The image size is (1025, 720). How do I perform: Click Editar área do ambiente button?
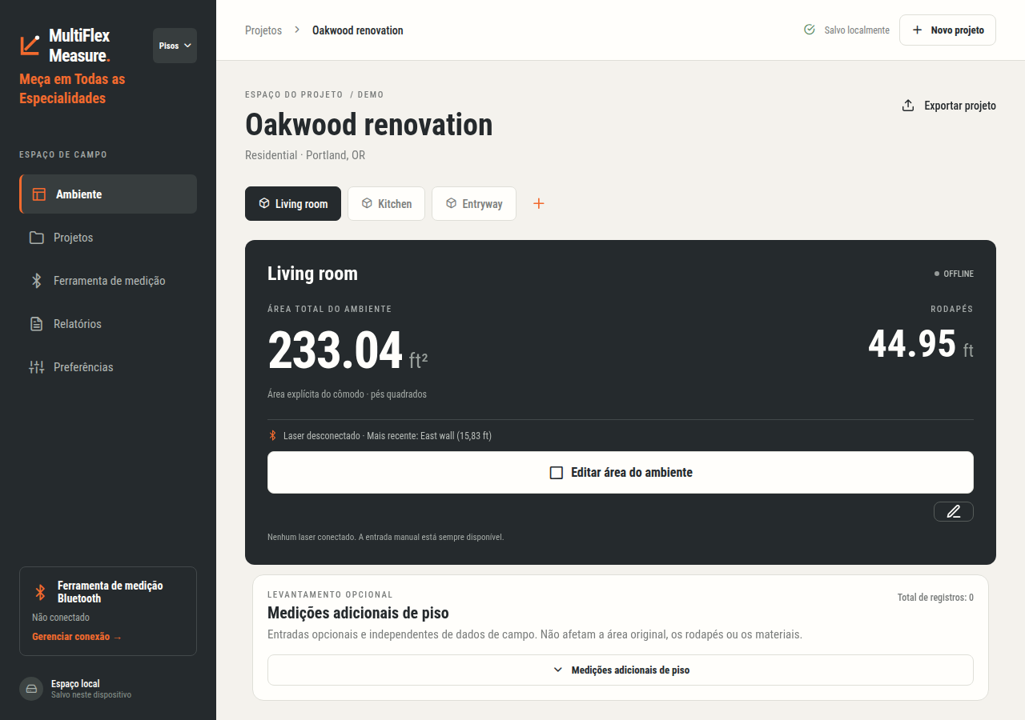coord(621,473)
